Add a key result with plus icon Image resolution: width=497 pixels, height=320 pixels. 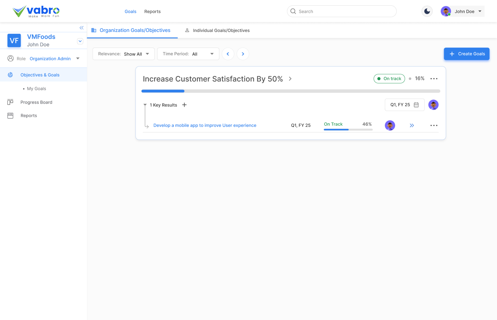[x=184, y=105]
